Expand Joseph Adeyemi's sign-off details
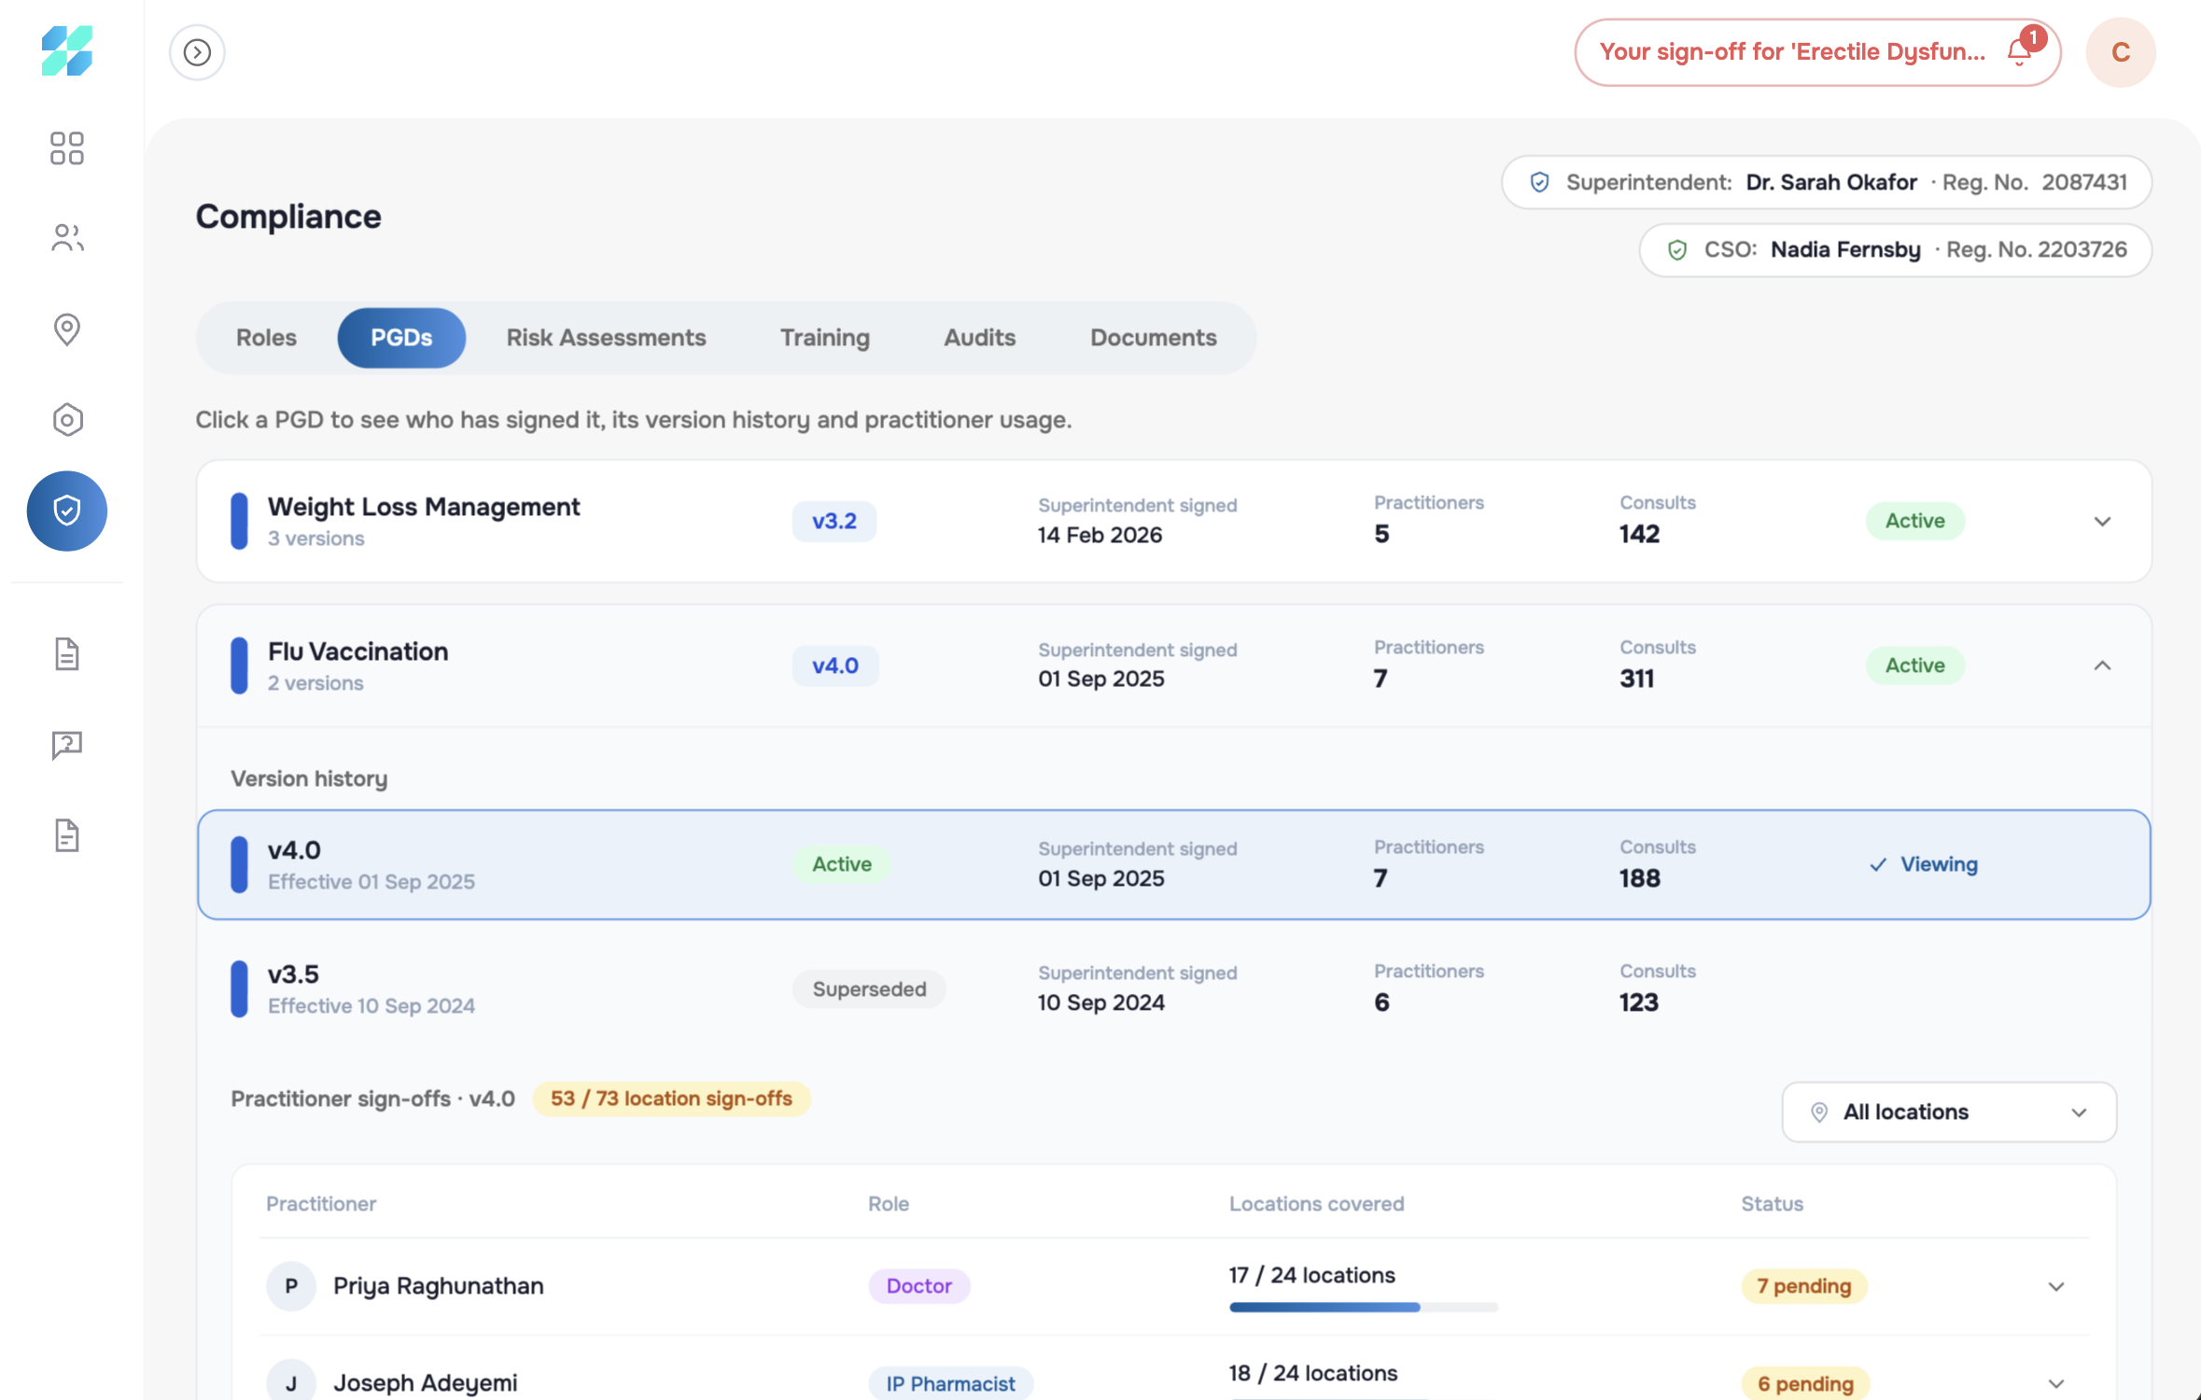The width and height of the screenshot is (2201, 1400). tap(2055, 1383)
